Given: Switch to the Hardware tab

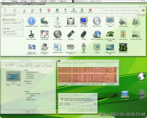Looking at the screenshot, I should 37,66.
